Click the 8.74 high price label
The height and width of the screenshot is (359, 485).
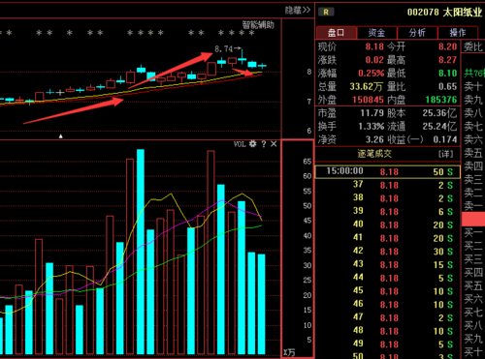pyautogui.click(x=223, y=49)
